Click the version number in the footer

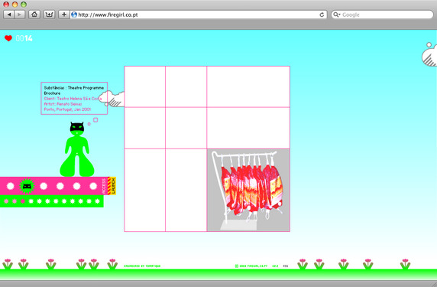tap(275, 266)
